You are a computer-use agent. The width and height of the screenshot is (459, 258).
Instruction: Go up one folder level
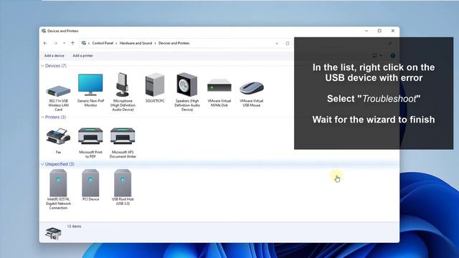(x=72, y=43)
